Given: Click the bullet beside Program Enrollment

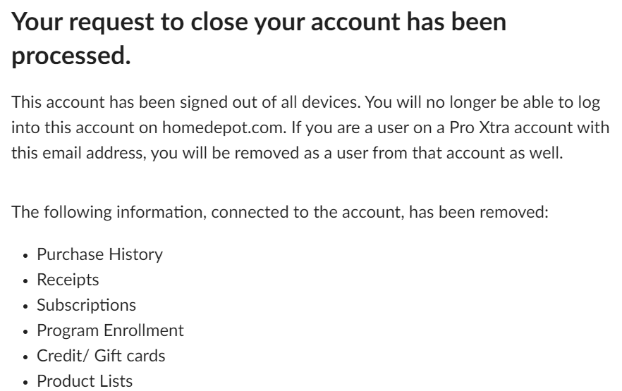Looking at the screenshot, I should click(25, 331).
